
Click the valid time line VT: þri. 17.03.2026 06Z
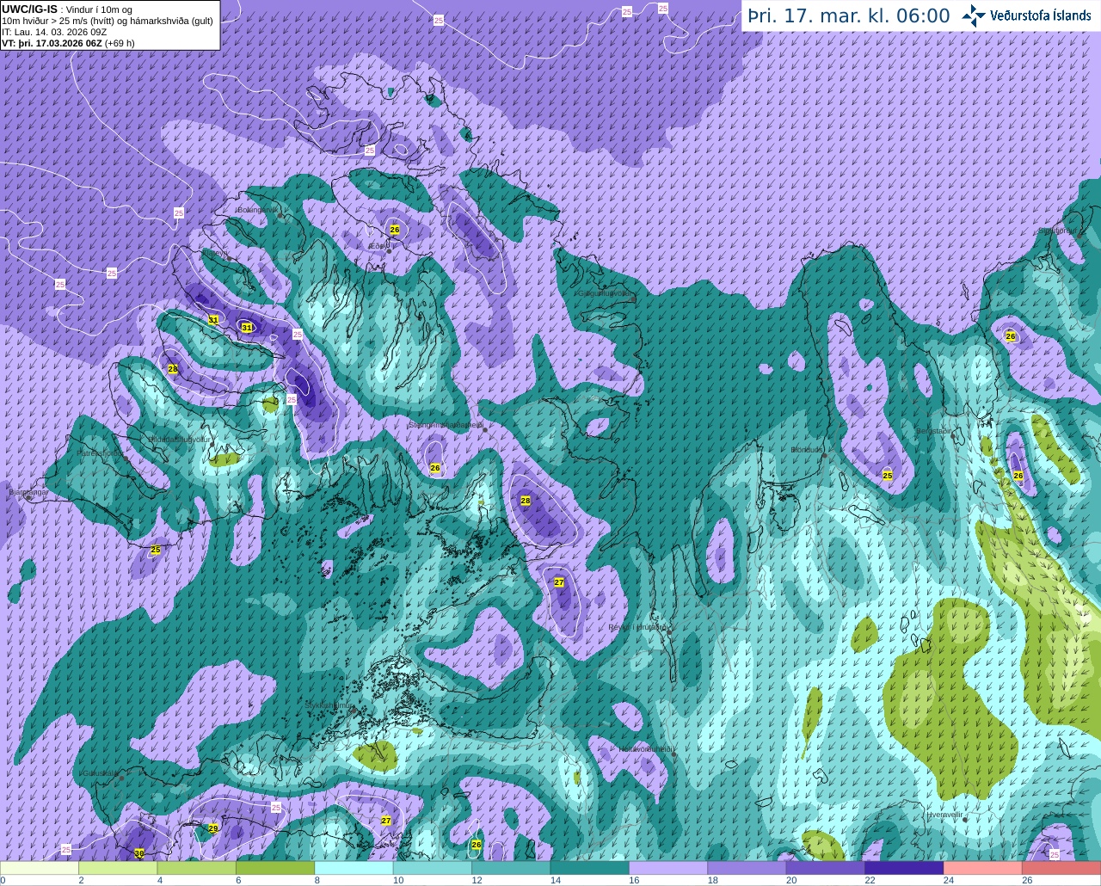[68, 43]
